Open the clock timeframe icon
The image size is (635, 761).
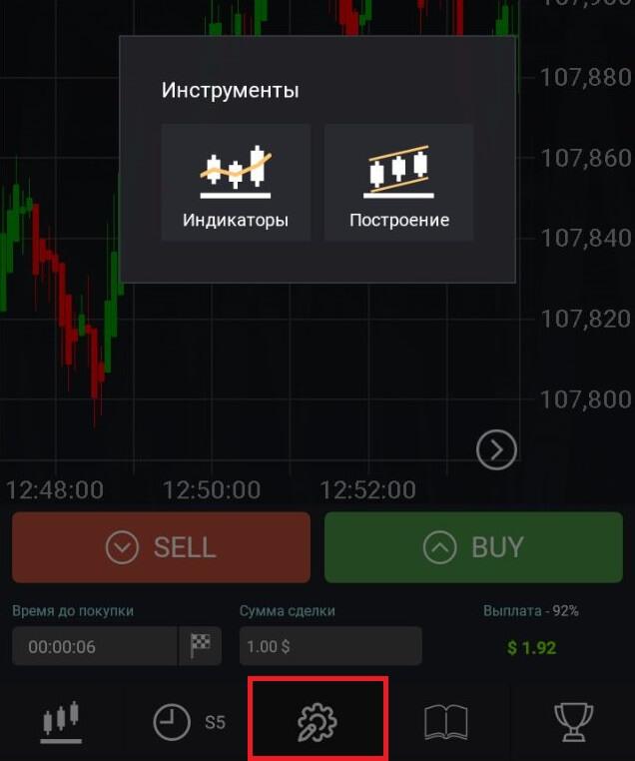172,722
